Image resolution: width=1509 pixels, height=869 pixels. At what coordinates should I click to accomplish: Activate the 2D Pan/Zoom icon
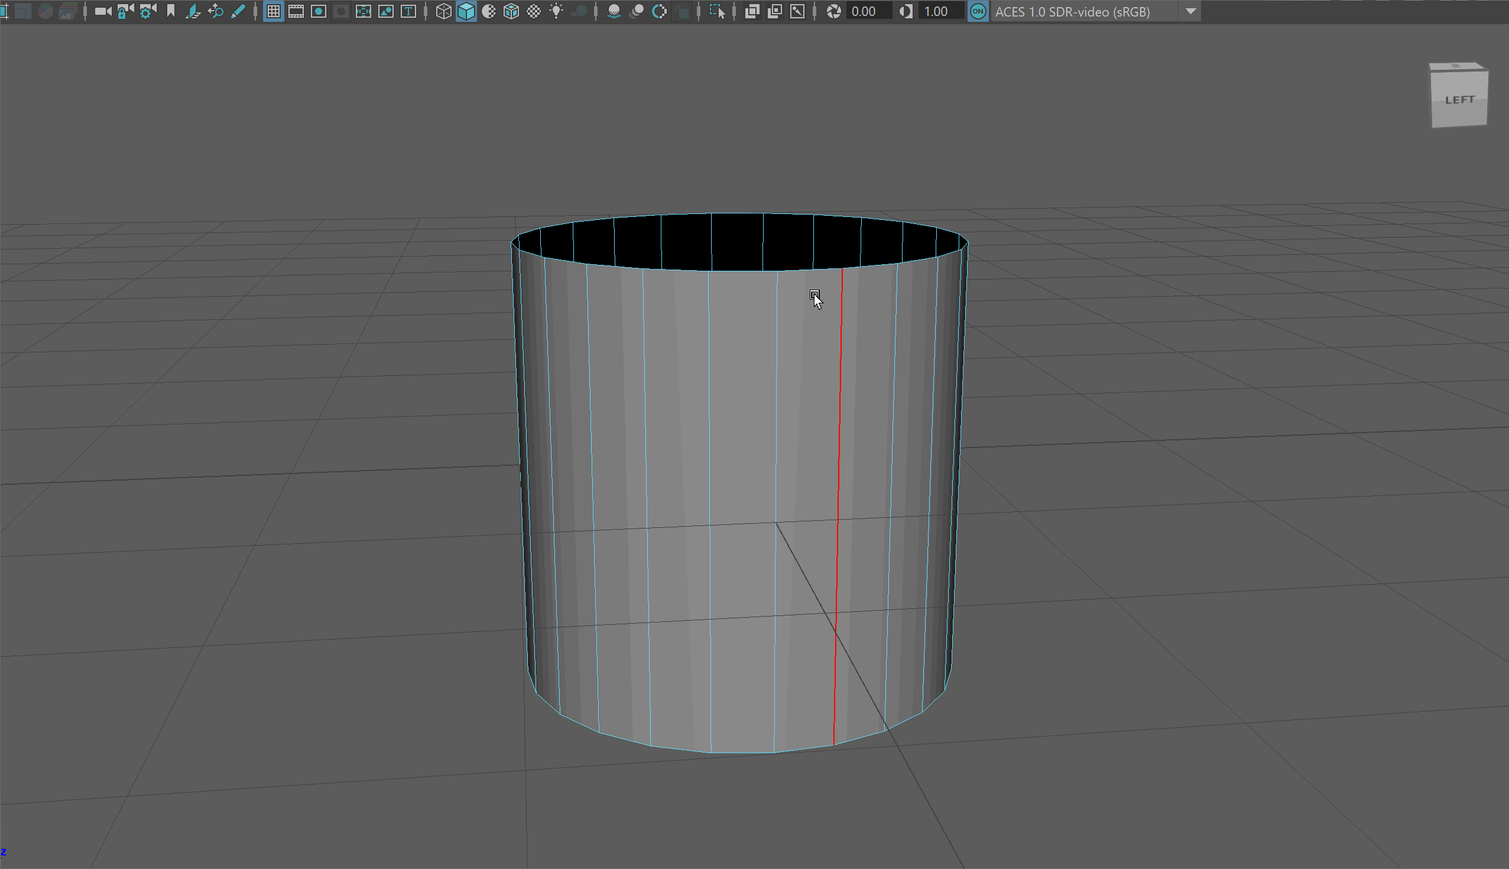coord(215,11)
